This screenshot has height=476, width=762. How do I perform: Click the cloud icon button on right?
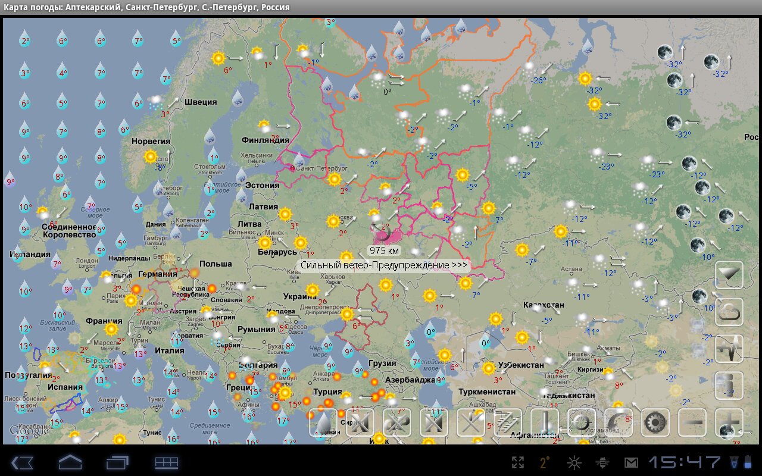(729, 312)
